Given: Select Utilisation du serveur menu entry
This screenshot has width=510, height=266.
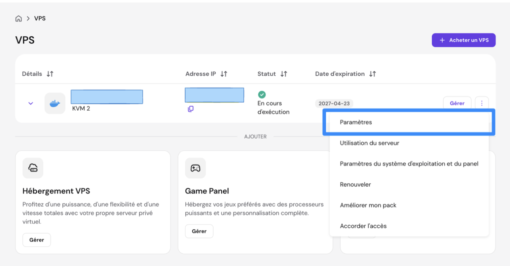Looking at the screenshot, I should (x=409, y=143).
